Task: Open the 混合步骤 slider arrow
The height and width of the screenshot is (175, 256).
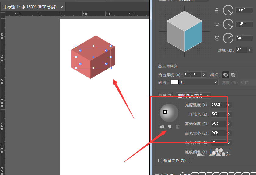Action: 229,143
